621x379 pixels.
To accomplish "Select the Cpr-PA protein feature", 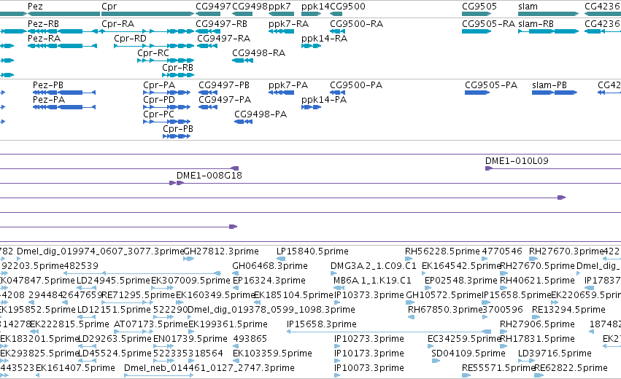I will pos(166,93).
